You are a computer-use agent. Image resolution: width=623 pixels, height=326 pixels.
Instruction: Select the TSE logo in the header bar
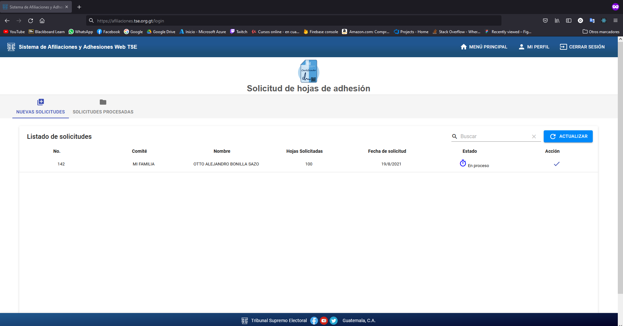(x=11, y=46)
